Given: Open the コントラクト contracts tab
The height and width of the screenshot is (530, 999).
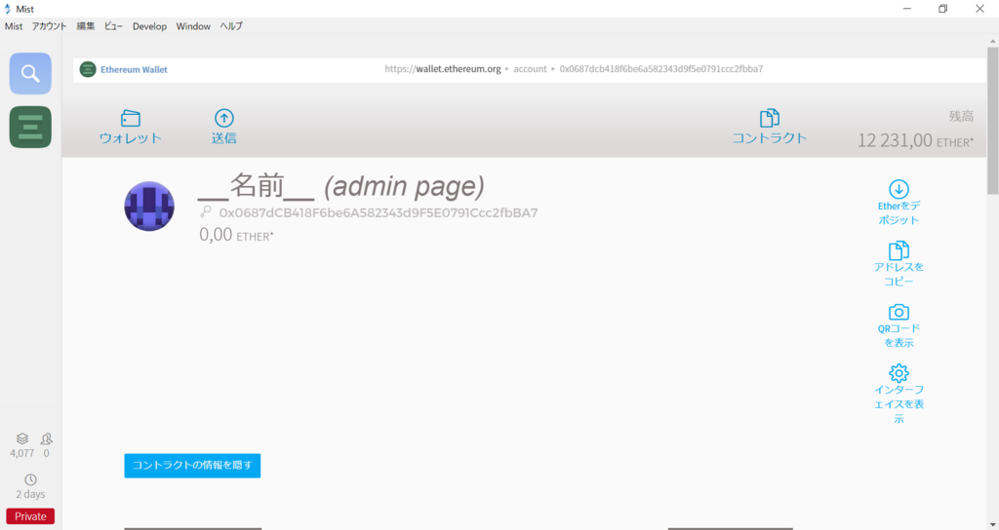Looking at the screenshot, I should click(x=769, y=127).
